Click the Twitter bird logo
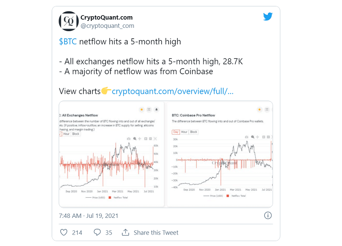The height and width of the screenshot is (246, 342). coord(268,17)
